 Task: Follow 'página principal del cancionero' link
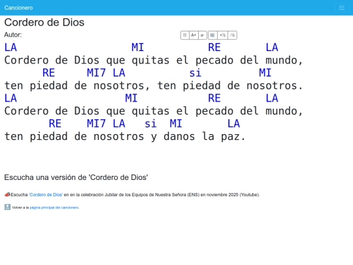coord(54,207)
